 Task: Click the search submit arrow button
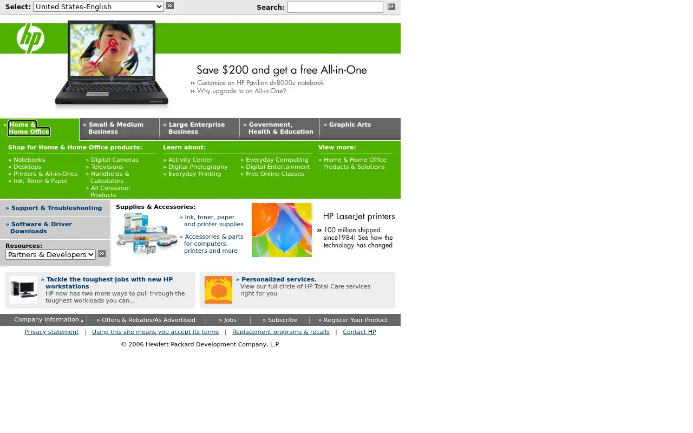click(391, 6)
